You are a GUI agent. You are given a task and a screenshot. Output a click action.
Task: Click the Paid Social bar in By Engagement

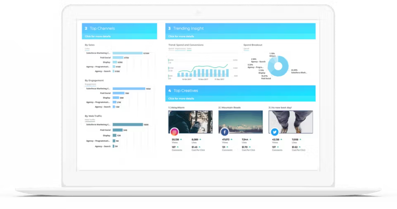pyautogui.click(x=119, y=93)
